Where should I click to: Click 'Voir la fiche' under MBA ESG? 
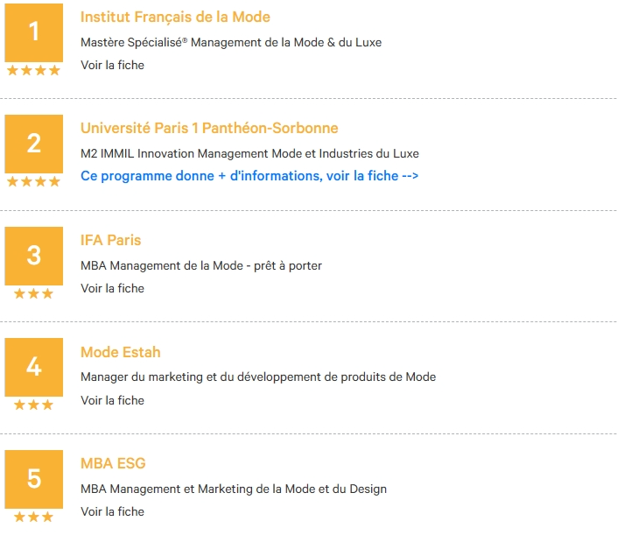113,511
